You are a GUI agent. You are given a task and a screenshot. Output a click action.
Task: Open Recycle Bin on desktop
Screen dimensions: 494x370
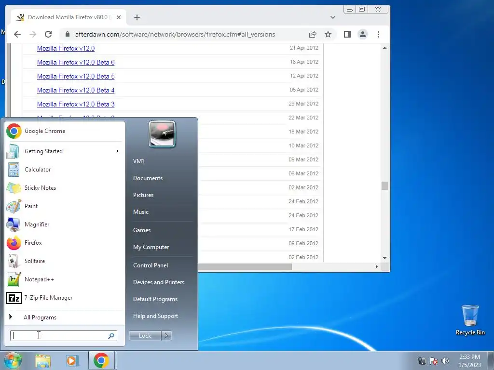470,320
